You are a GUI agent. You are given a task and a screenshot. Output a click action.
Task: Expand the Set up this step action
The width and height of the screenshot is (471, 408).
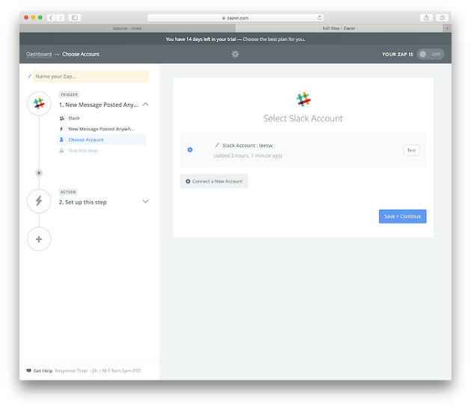tap(146, 202)
